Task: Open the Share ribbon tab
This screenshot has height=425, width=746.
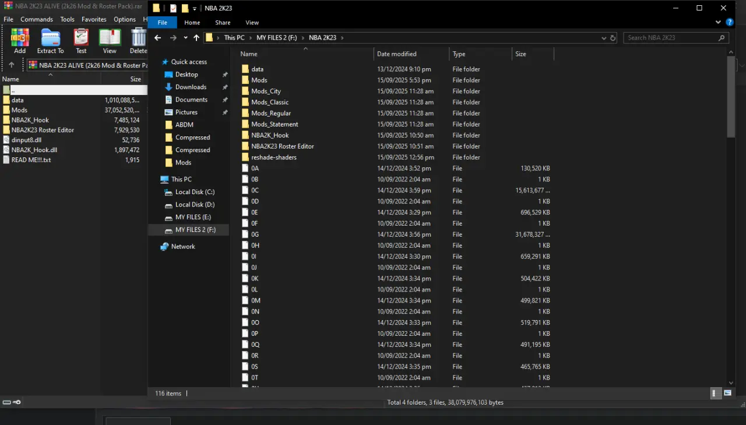Action: click(223, 23)
